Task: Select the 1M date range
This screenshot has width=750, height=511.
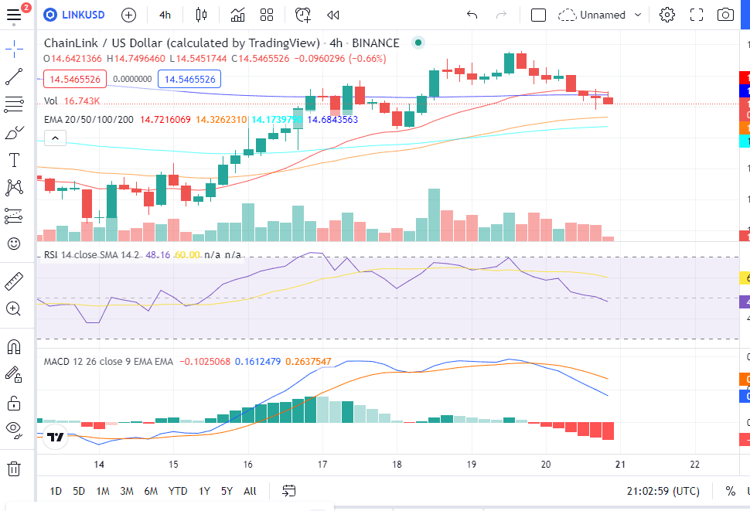Action: coord(102,491)
